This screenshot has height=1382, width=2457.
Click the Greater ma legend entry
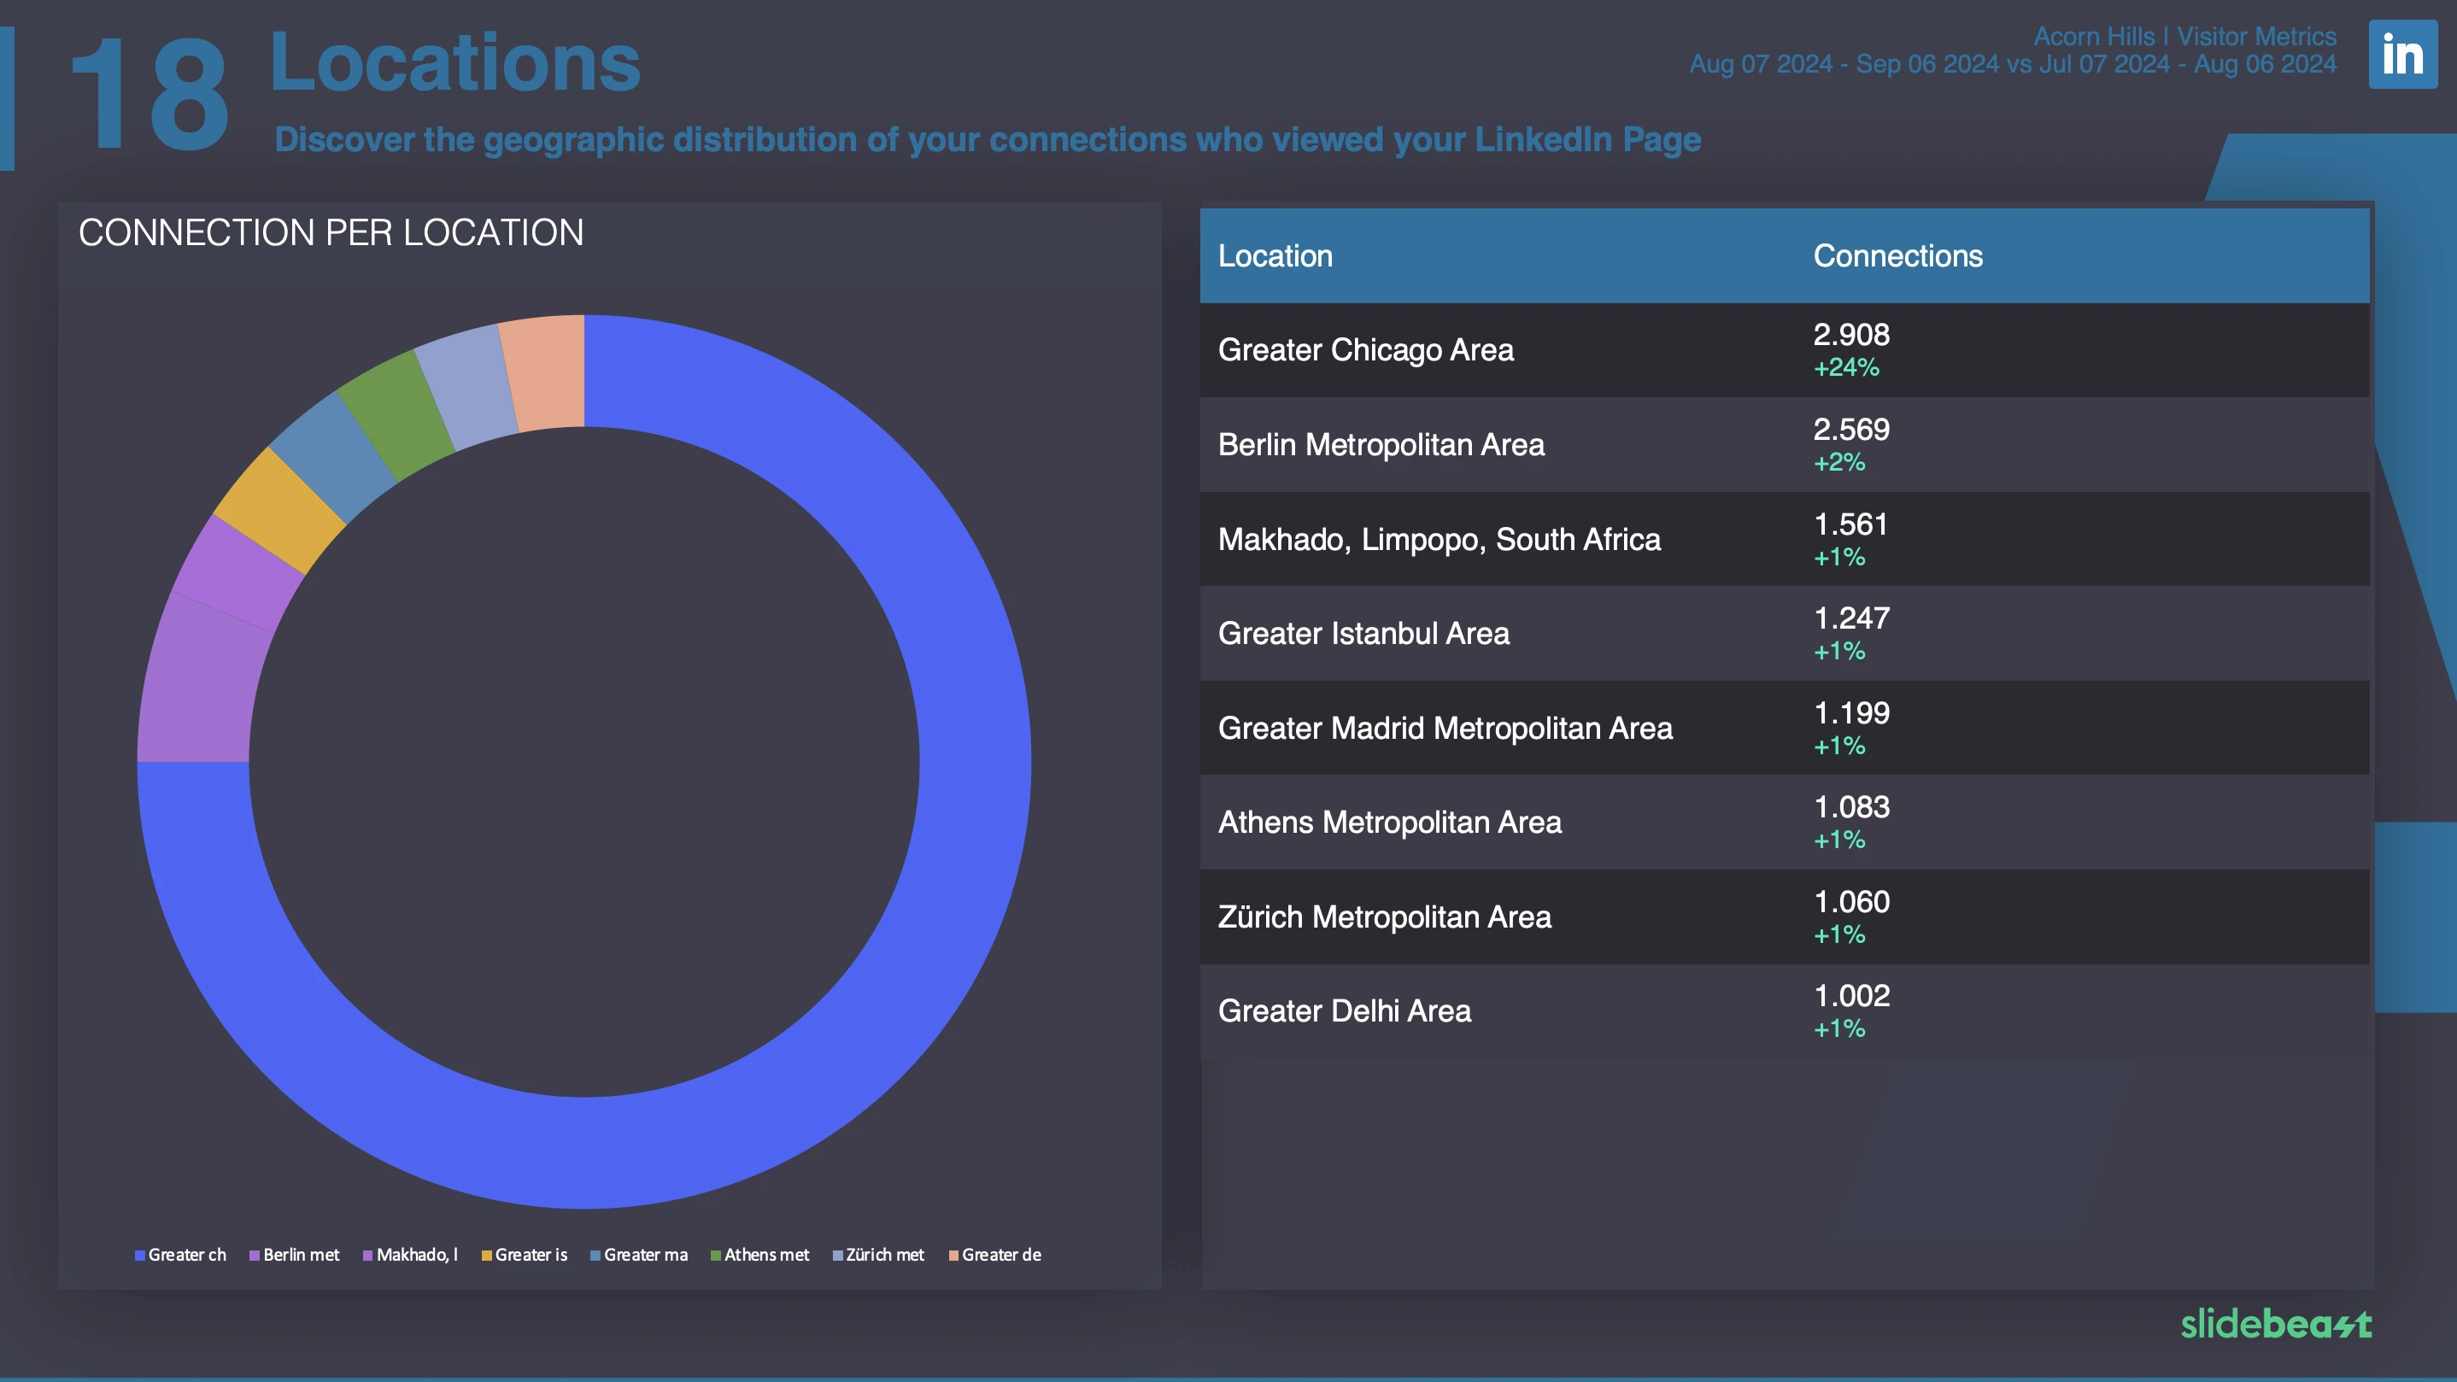click(639, 1255)
